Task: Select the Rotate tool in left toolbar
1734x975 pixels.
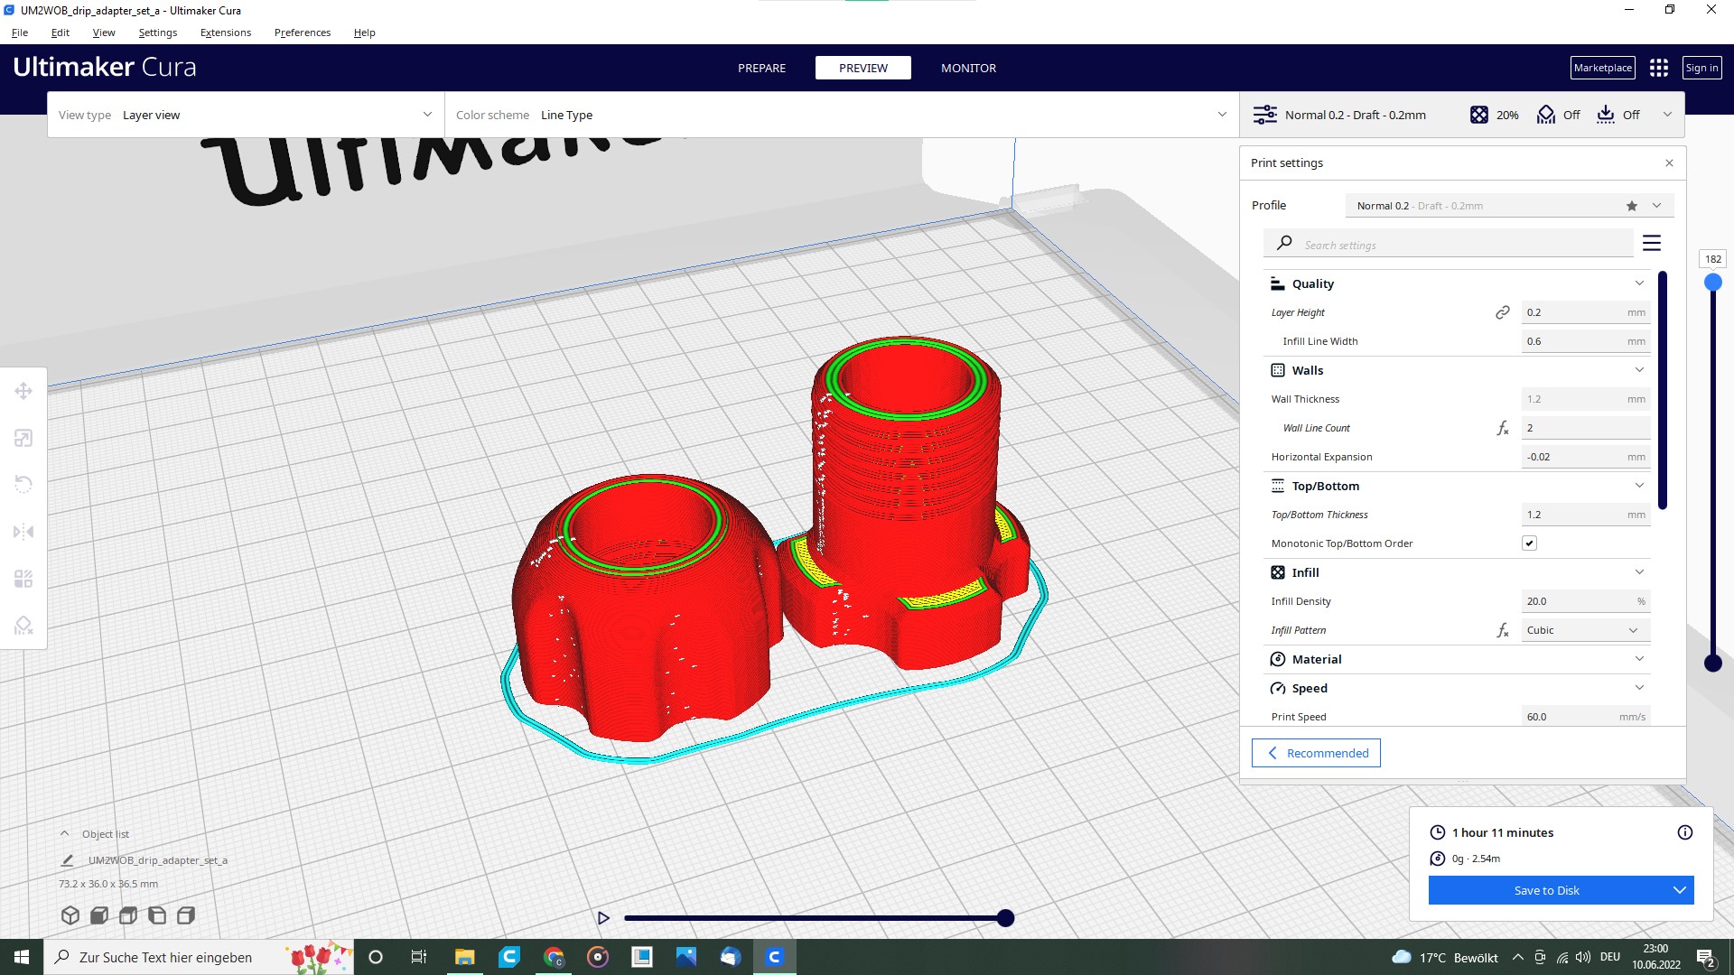Action: (23, 485)
